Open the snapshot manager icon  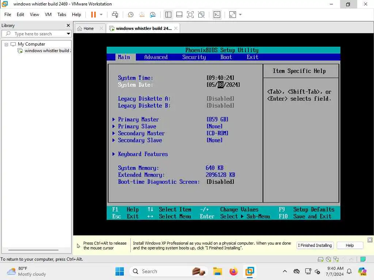153,15
